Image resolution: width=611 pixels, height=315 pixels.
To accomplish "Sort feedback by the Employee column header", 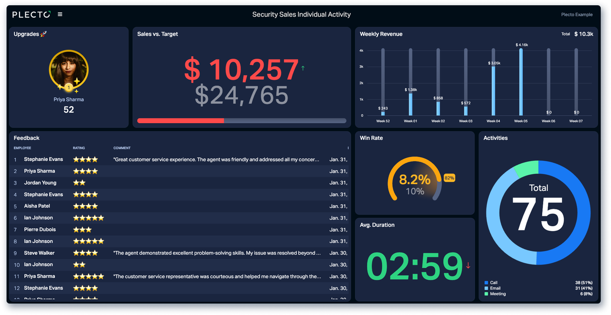I will (22, 148).
